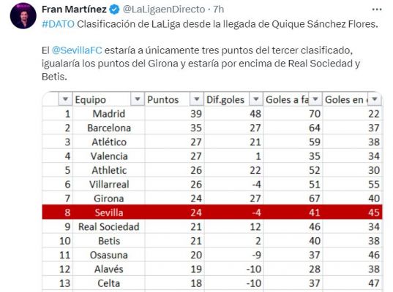Open the tweet's three-dot more menu

click(x=377, y=9)
